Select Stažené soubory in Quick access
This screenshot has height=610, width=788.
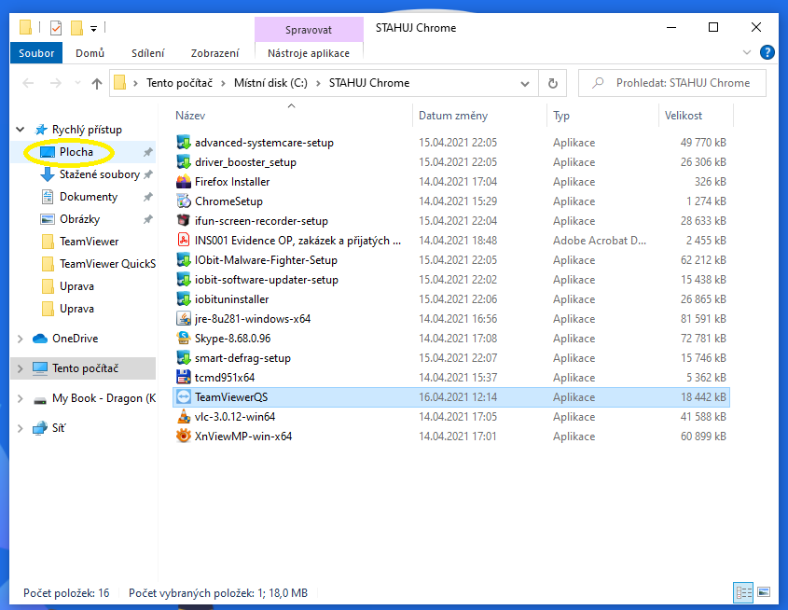(100, 174)
